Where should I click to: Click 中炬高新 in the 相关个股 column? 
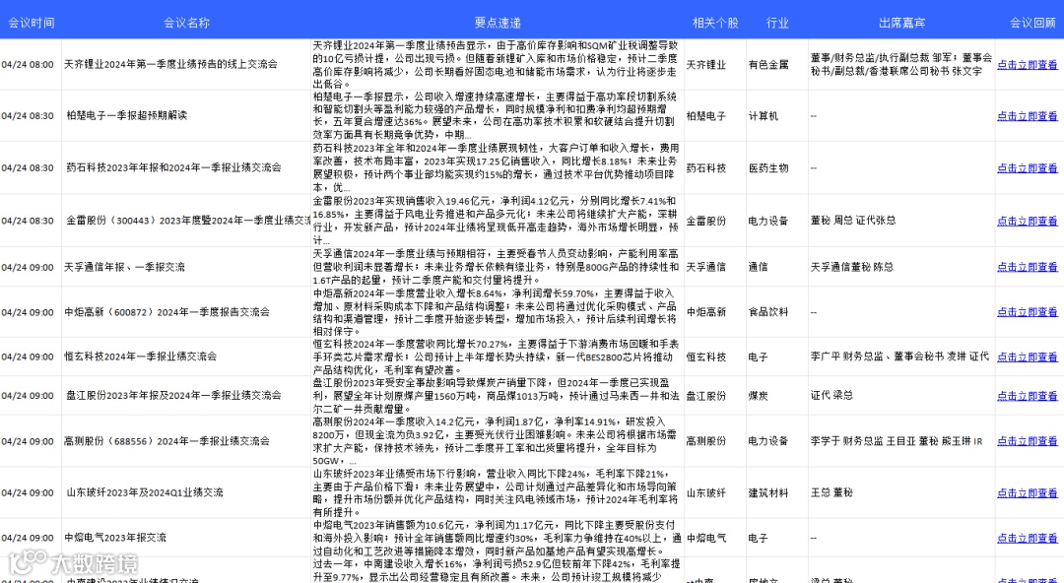coord(705,311)
